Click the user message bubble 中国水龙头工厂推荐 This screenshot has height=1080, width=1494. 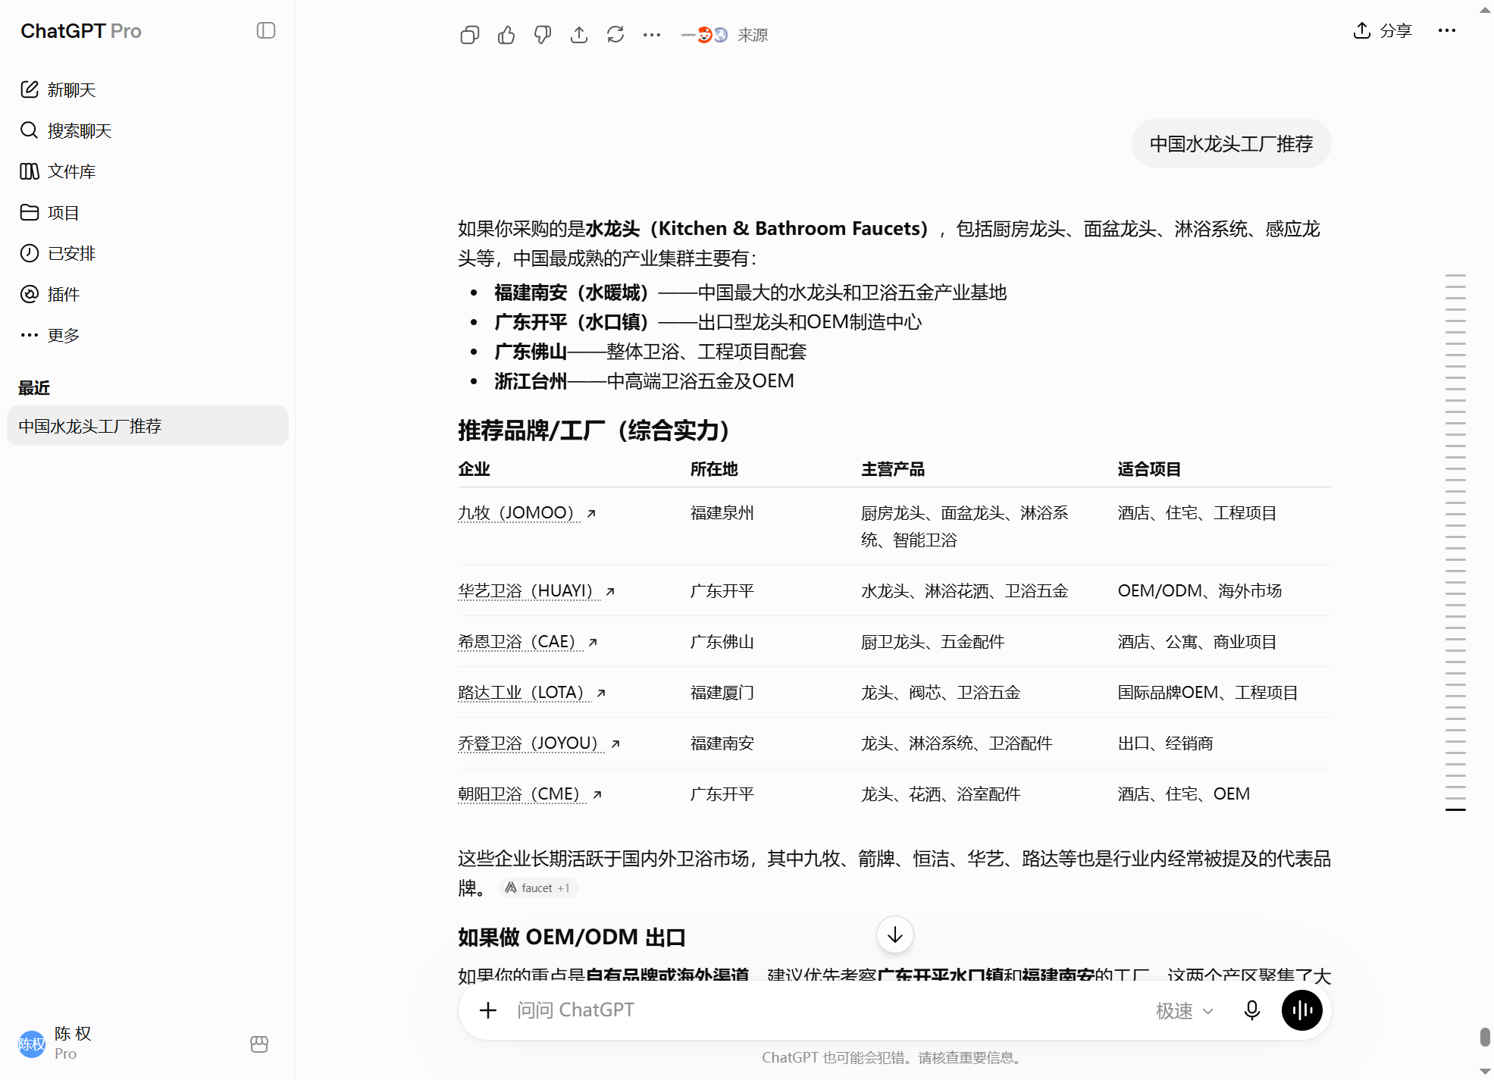tap(1231, 144)
